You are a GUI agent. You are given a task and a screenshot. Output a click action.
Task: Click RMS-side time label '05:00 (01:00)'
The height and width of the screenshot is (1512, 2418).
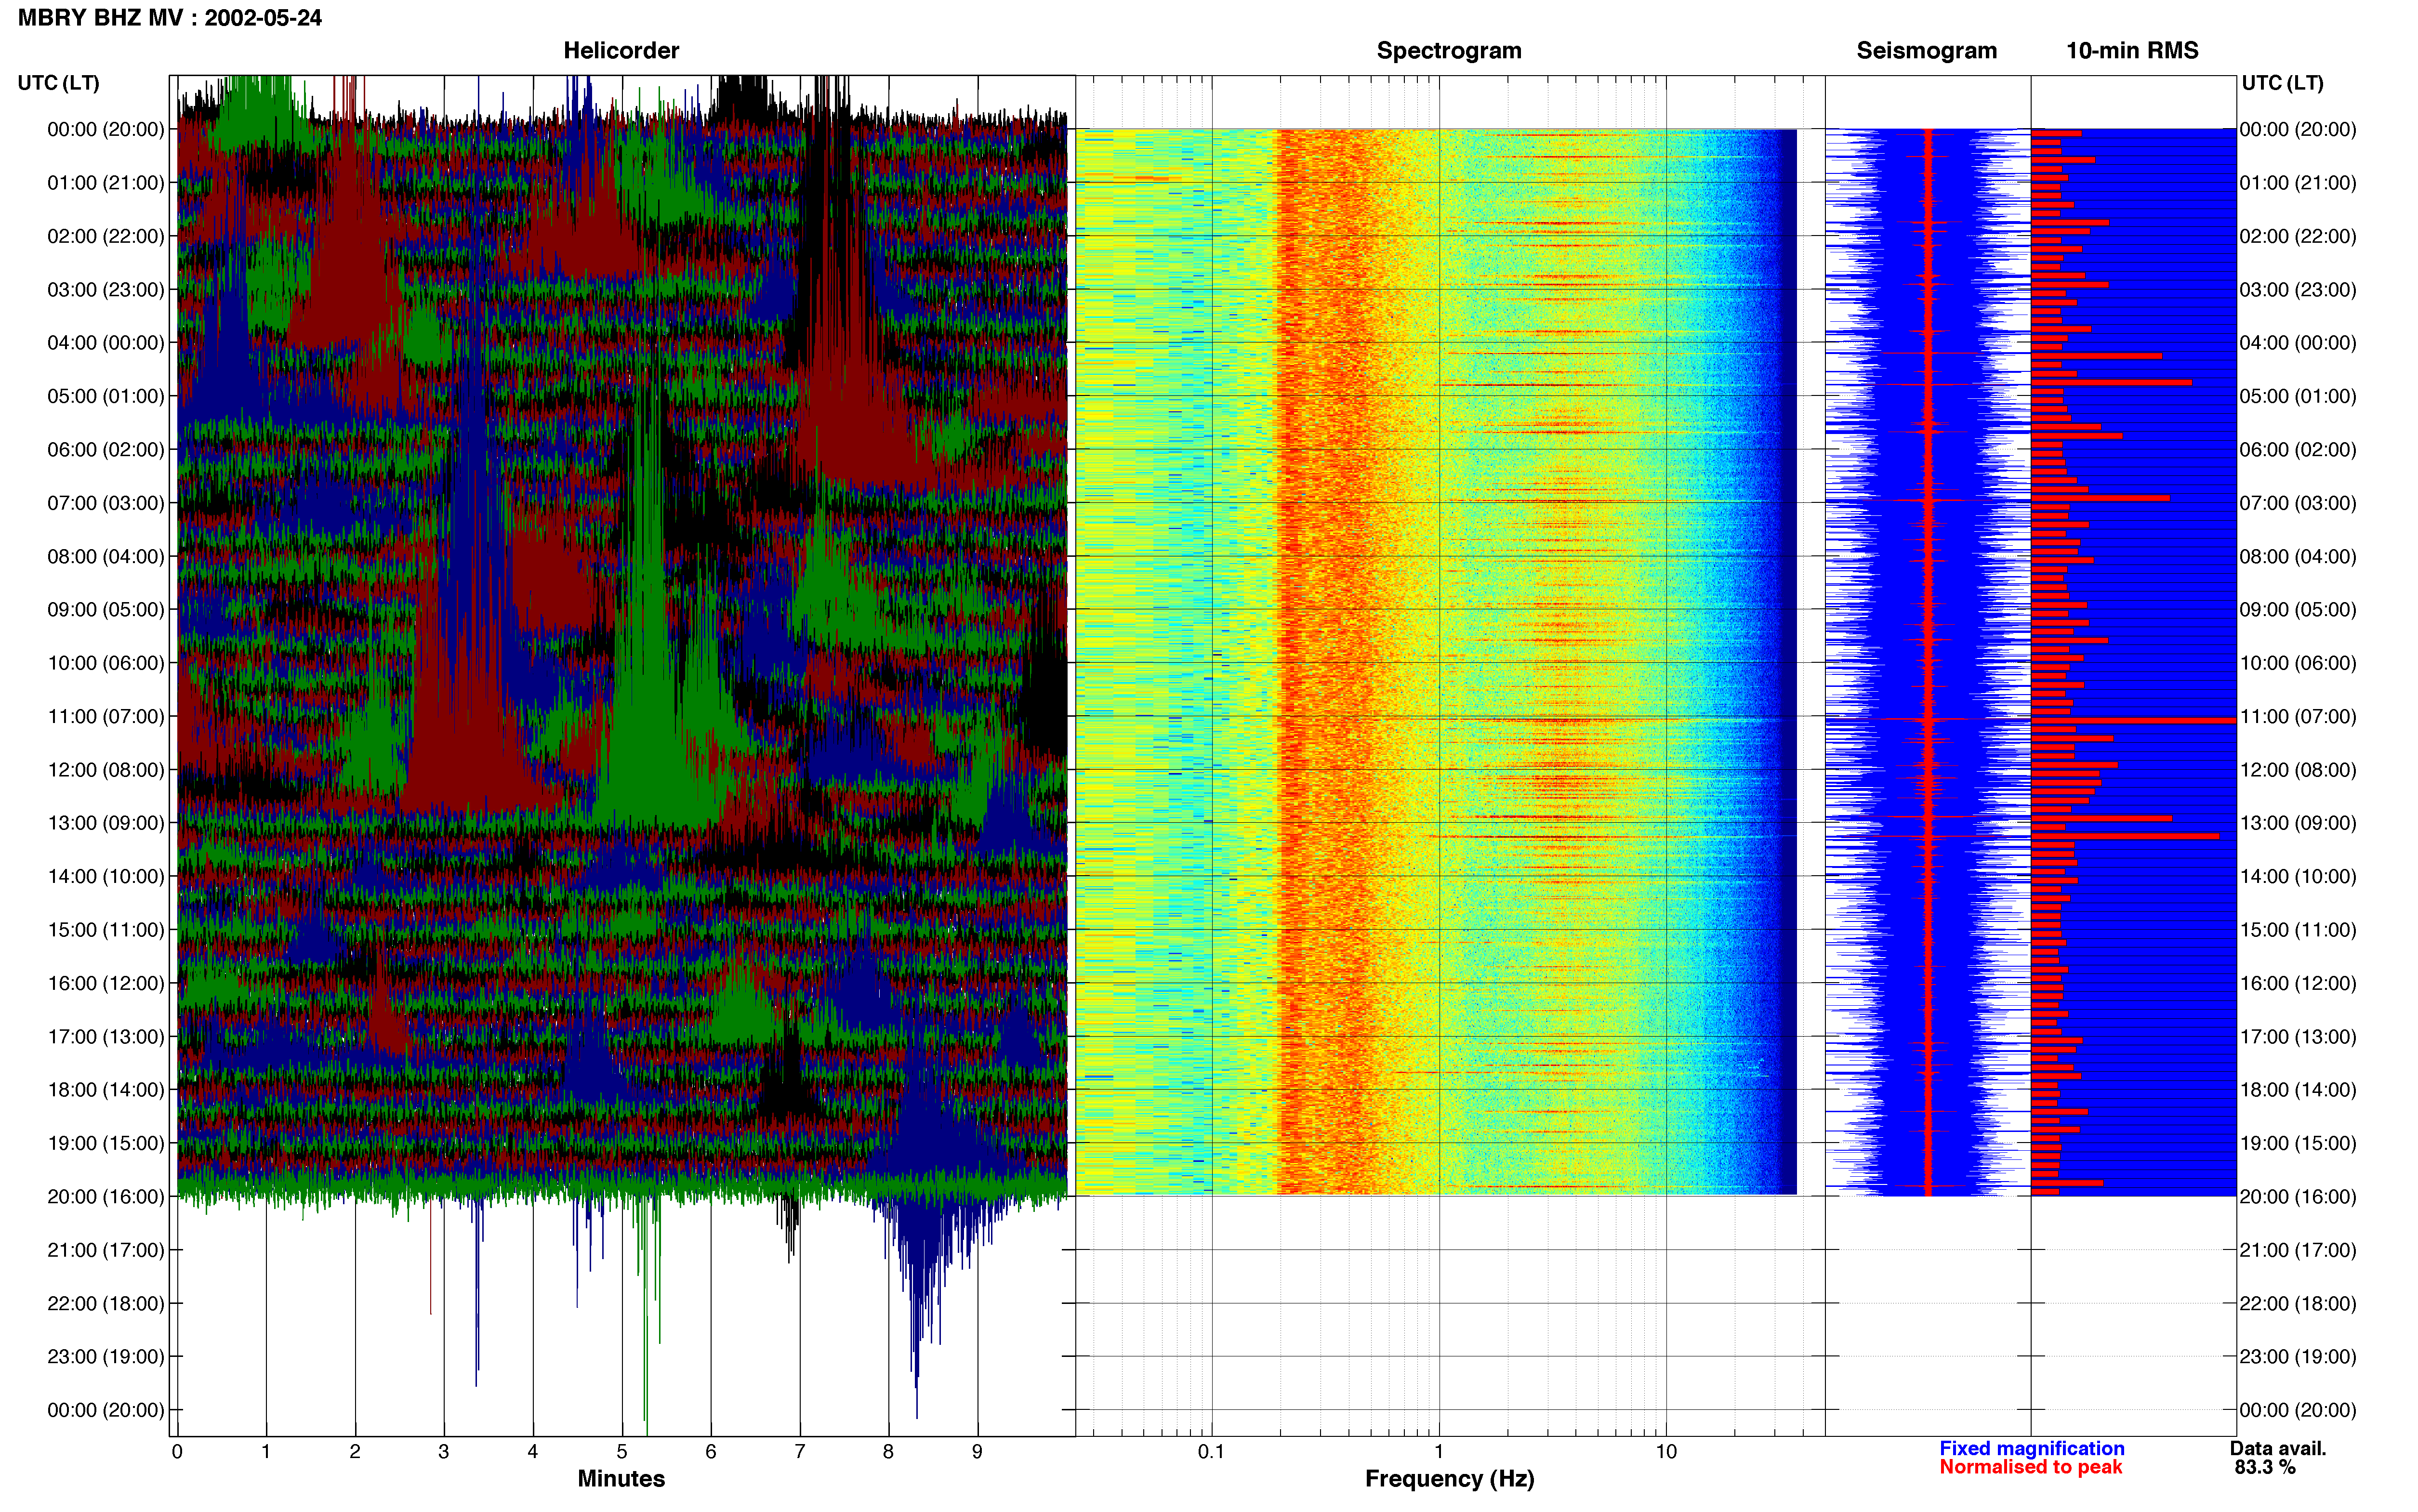pos(2298,396)
